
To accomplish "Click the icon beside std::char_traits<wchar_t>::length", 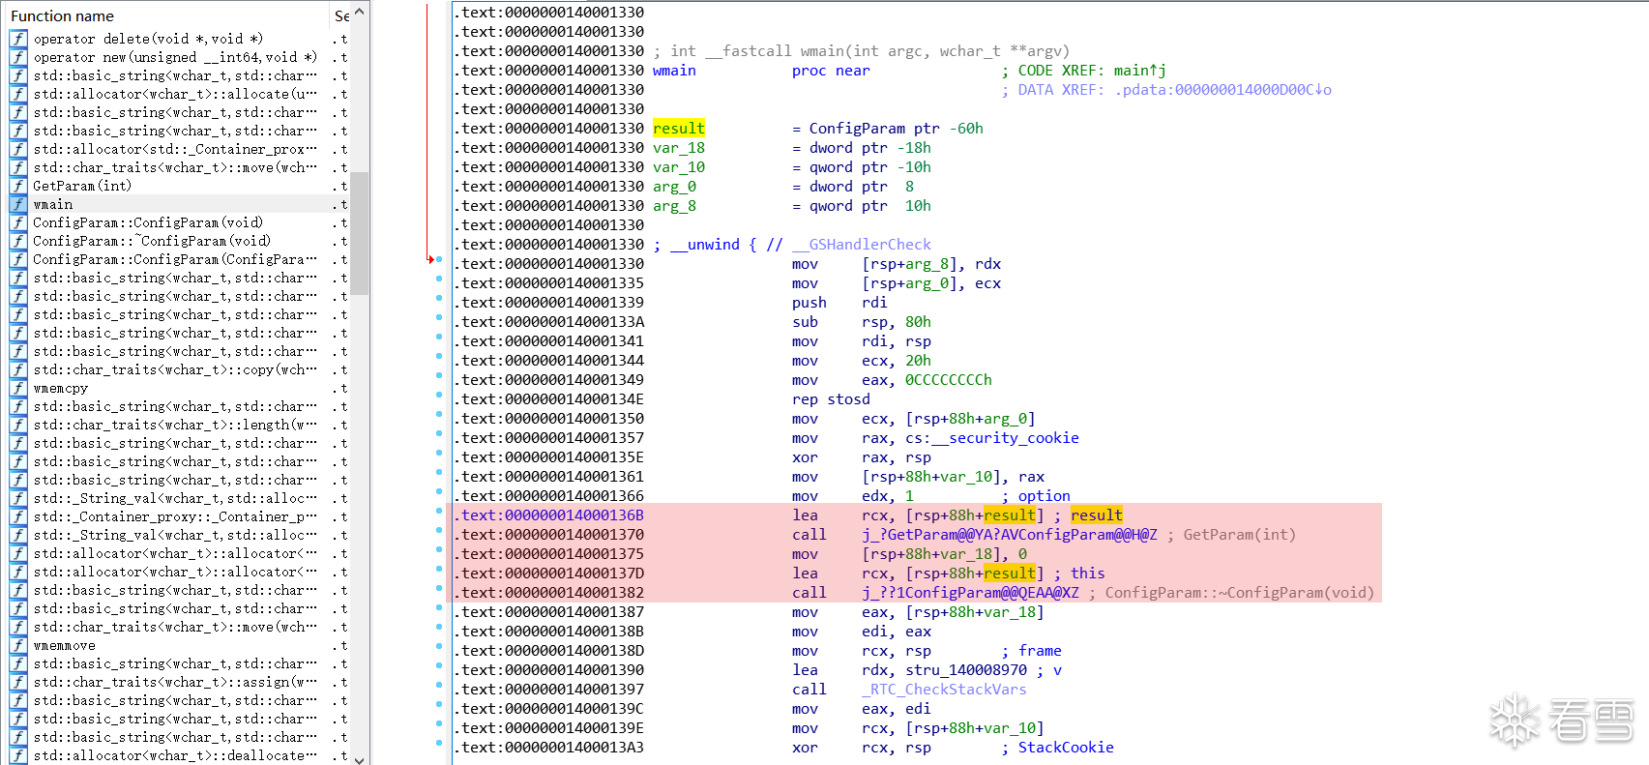I will 18,425.
